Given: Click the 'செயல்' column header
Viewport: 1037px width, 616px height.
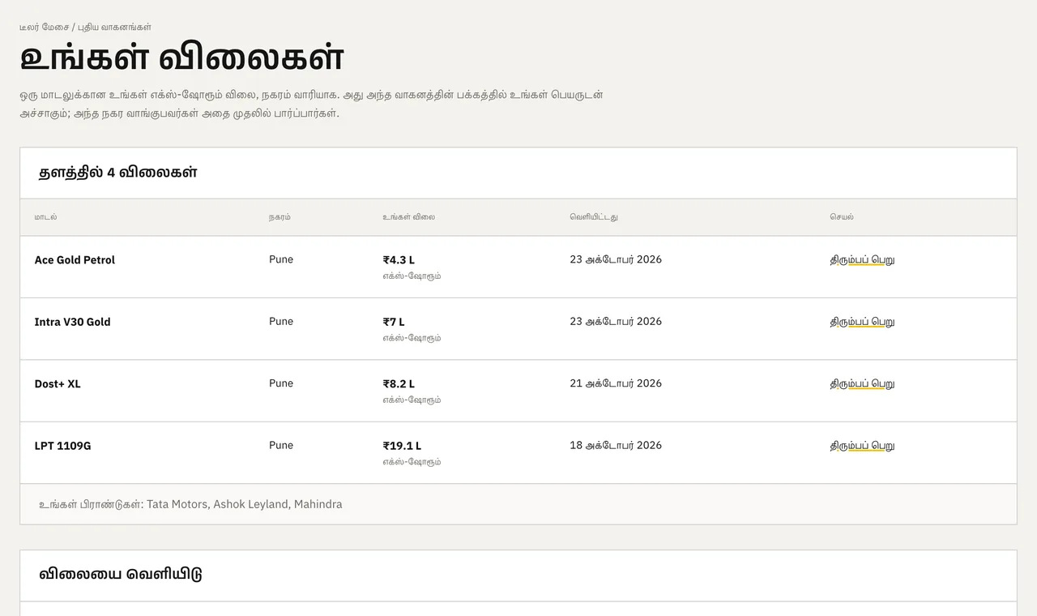Looking at the screenshot, I should 842,217.
